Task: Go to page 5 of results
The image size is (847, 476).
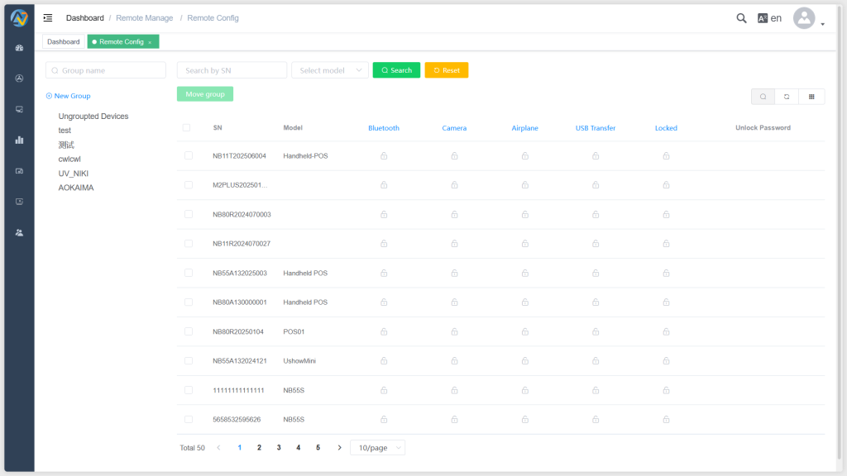Action: [318, 447]
